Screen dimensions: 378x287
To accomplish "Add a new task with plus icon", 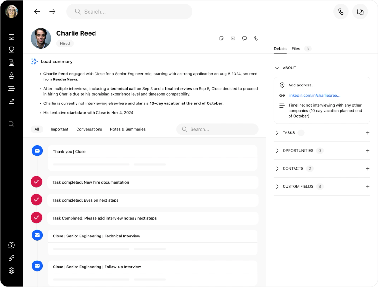I will coord(368,133).
